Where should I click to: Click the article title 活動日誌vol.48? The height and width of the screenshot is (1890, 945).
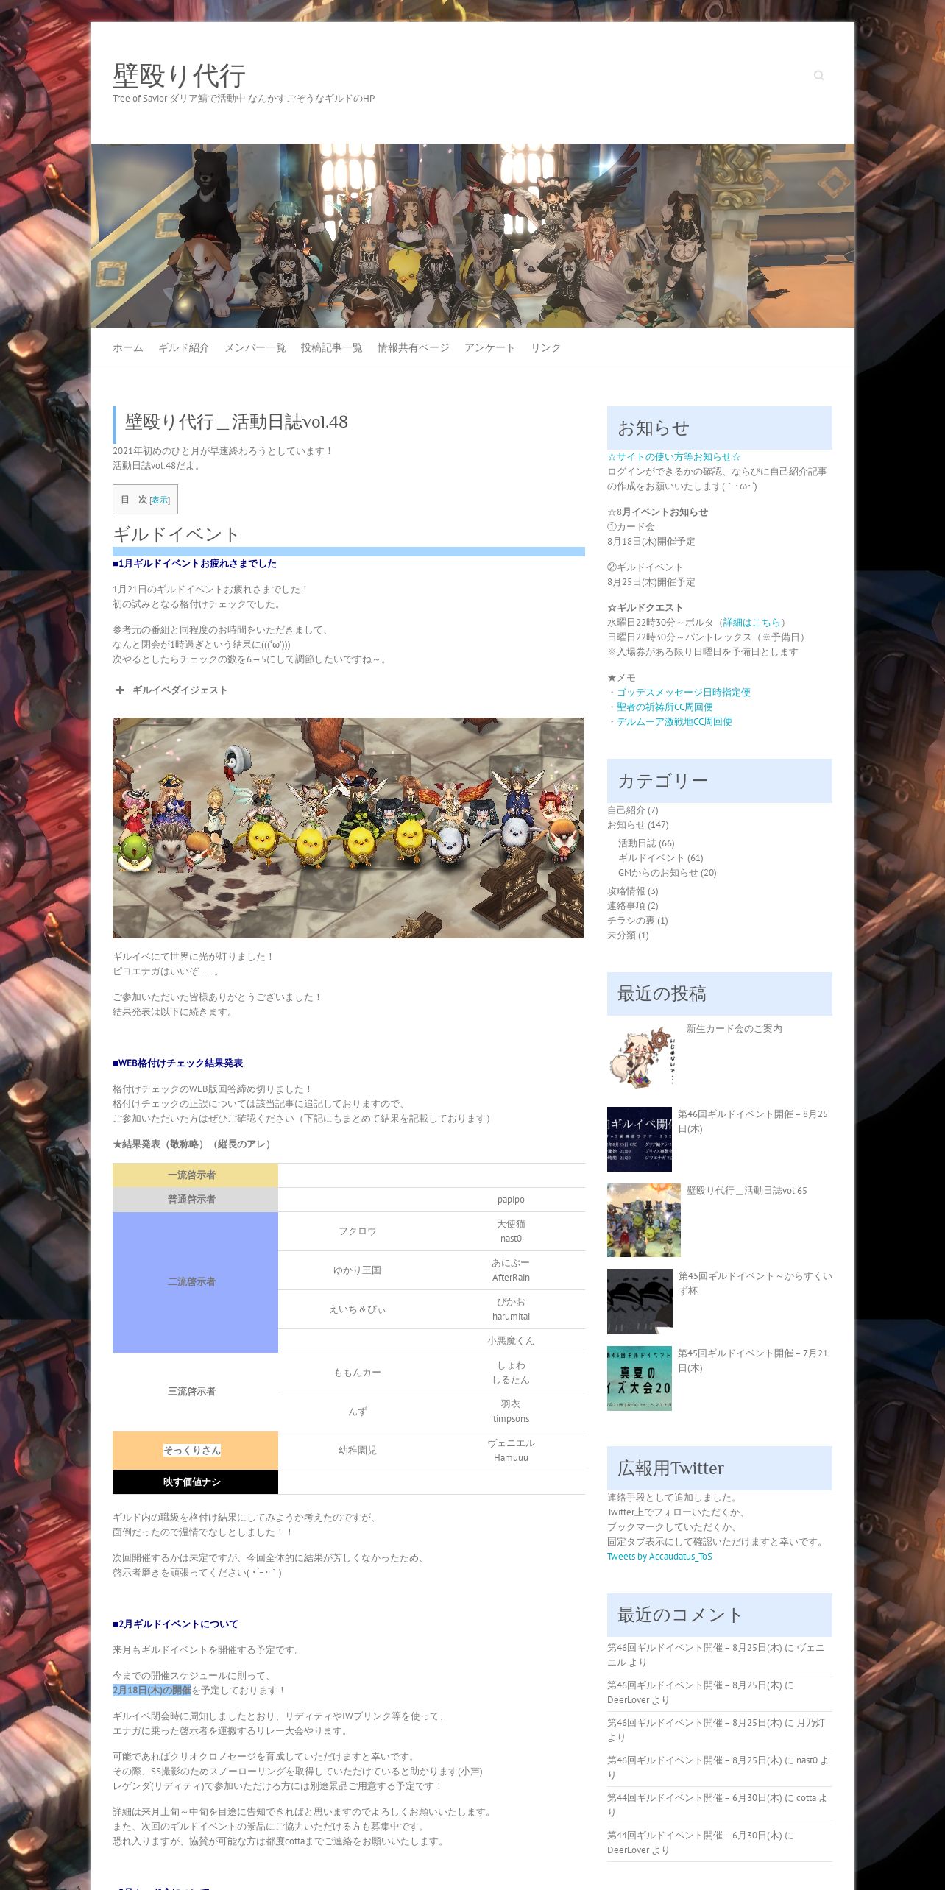236,422
